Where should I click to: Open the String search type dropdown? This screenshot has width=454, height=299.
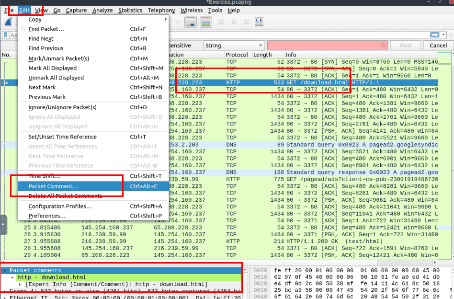tap(234, 46)
